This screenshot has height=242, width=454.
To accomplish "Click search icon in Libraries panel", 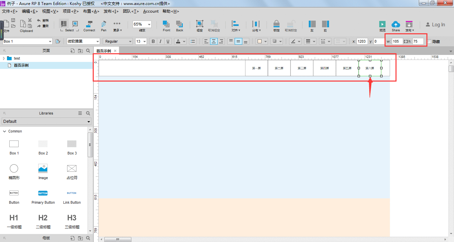I will tap(88, 113).
